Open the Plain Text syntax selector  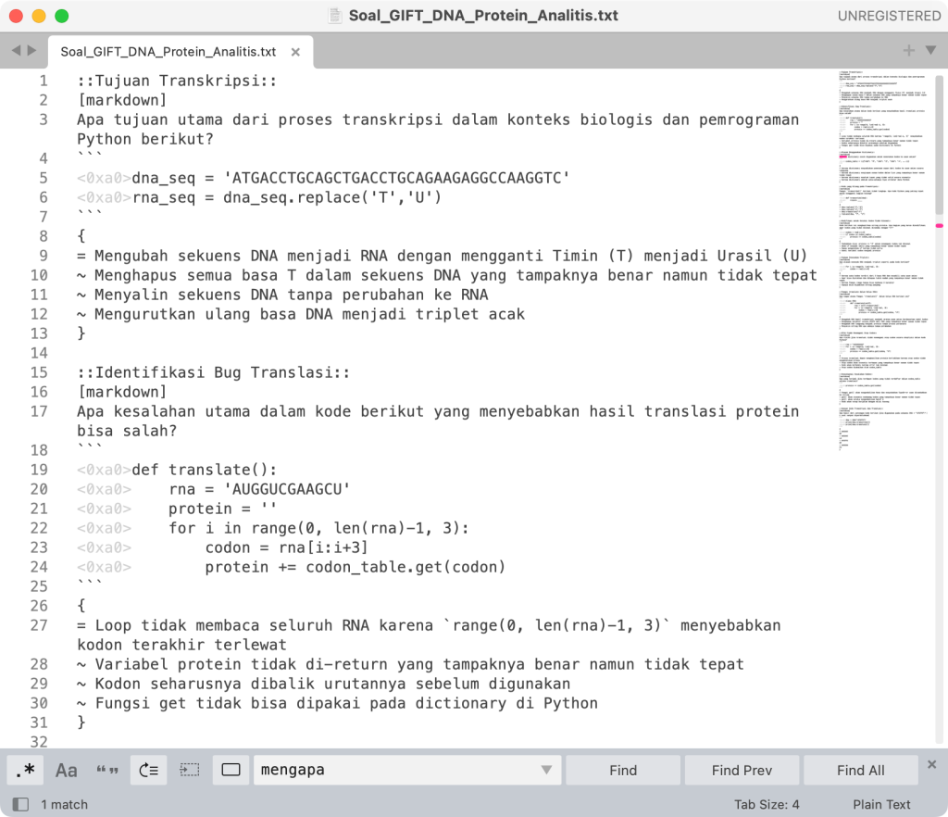coord(881,804)
